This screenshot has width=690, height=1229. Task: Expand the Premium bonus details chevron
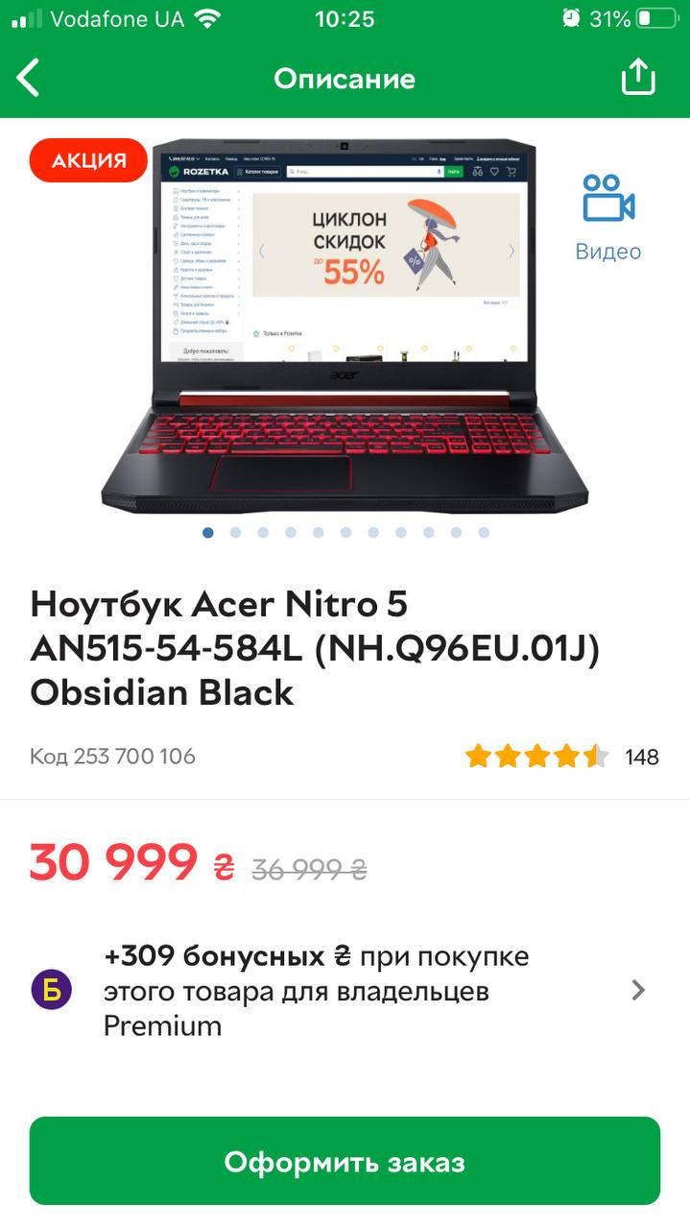638,990
